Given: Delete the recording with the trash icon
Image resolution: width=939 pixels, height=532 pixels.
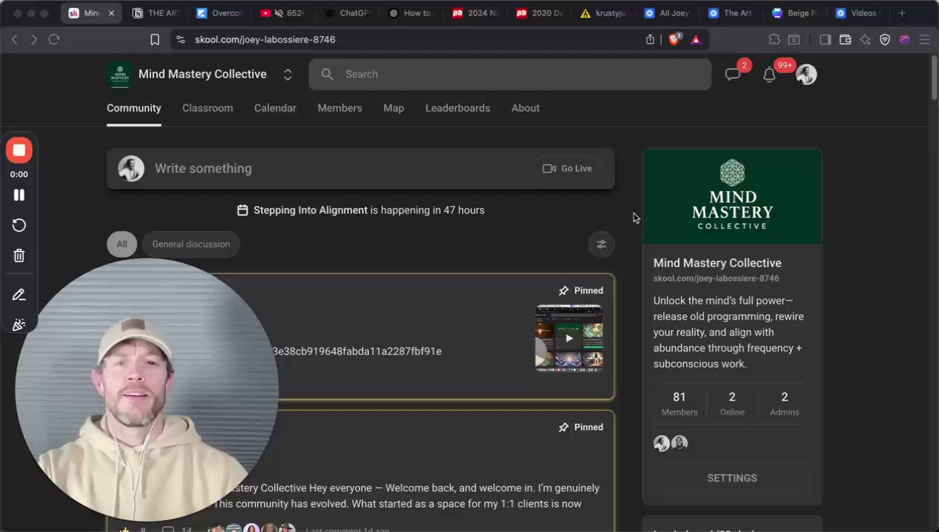Looking at the screenshot, I should click(19, 256).
